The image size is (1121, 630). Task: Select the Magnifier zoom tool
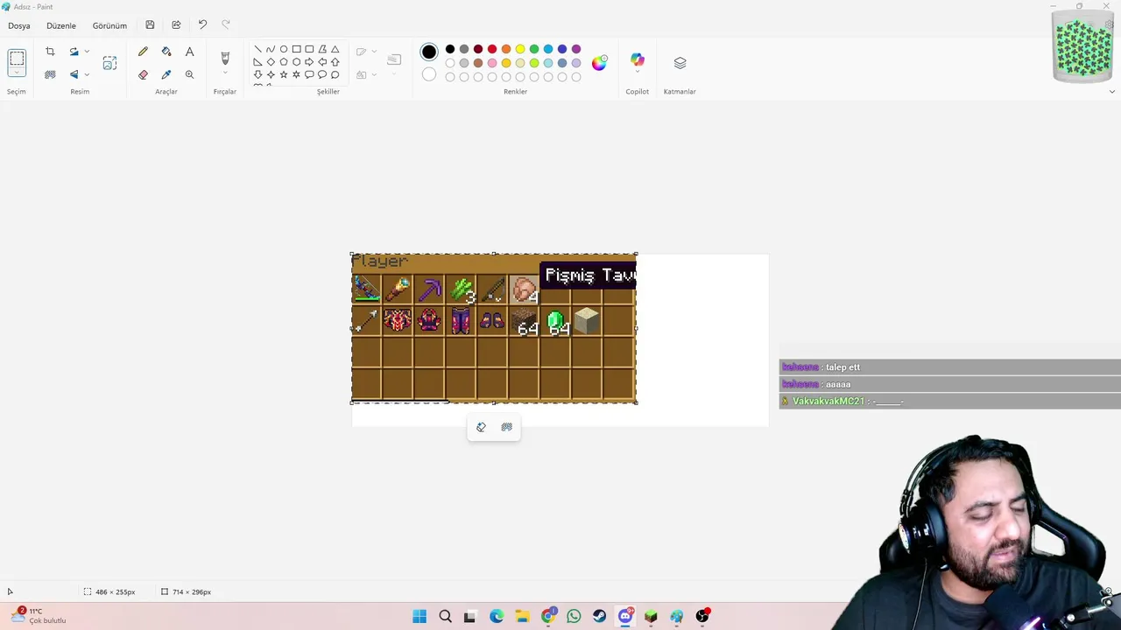pos(189,74)
